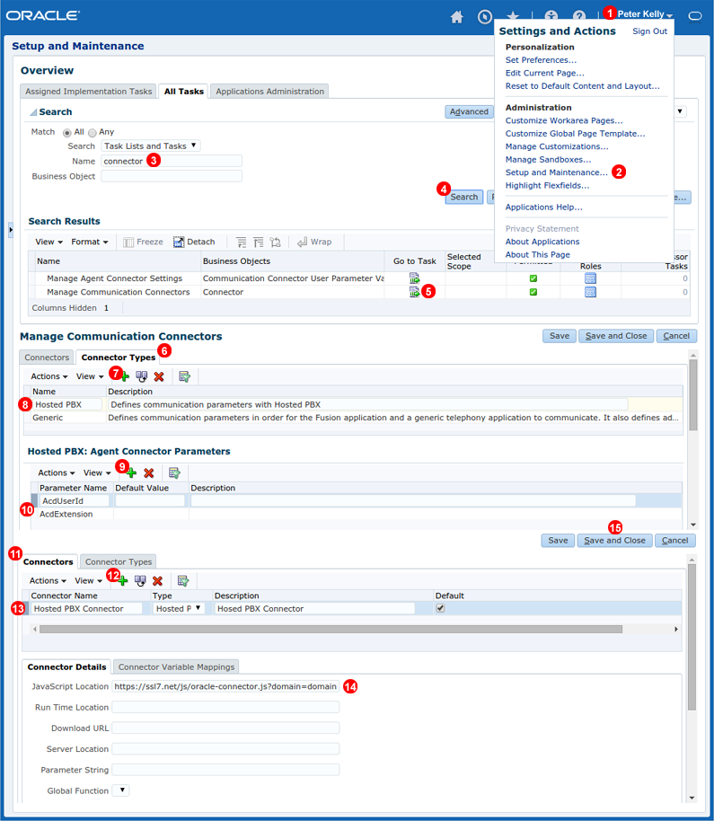714x821 pixels.
Task: Open Roles icon for Manage Communication Connectors
Action: (590, 292)
